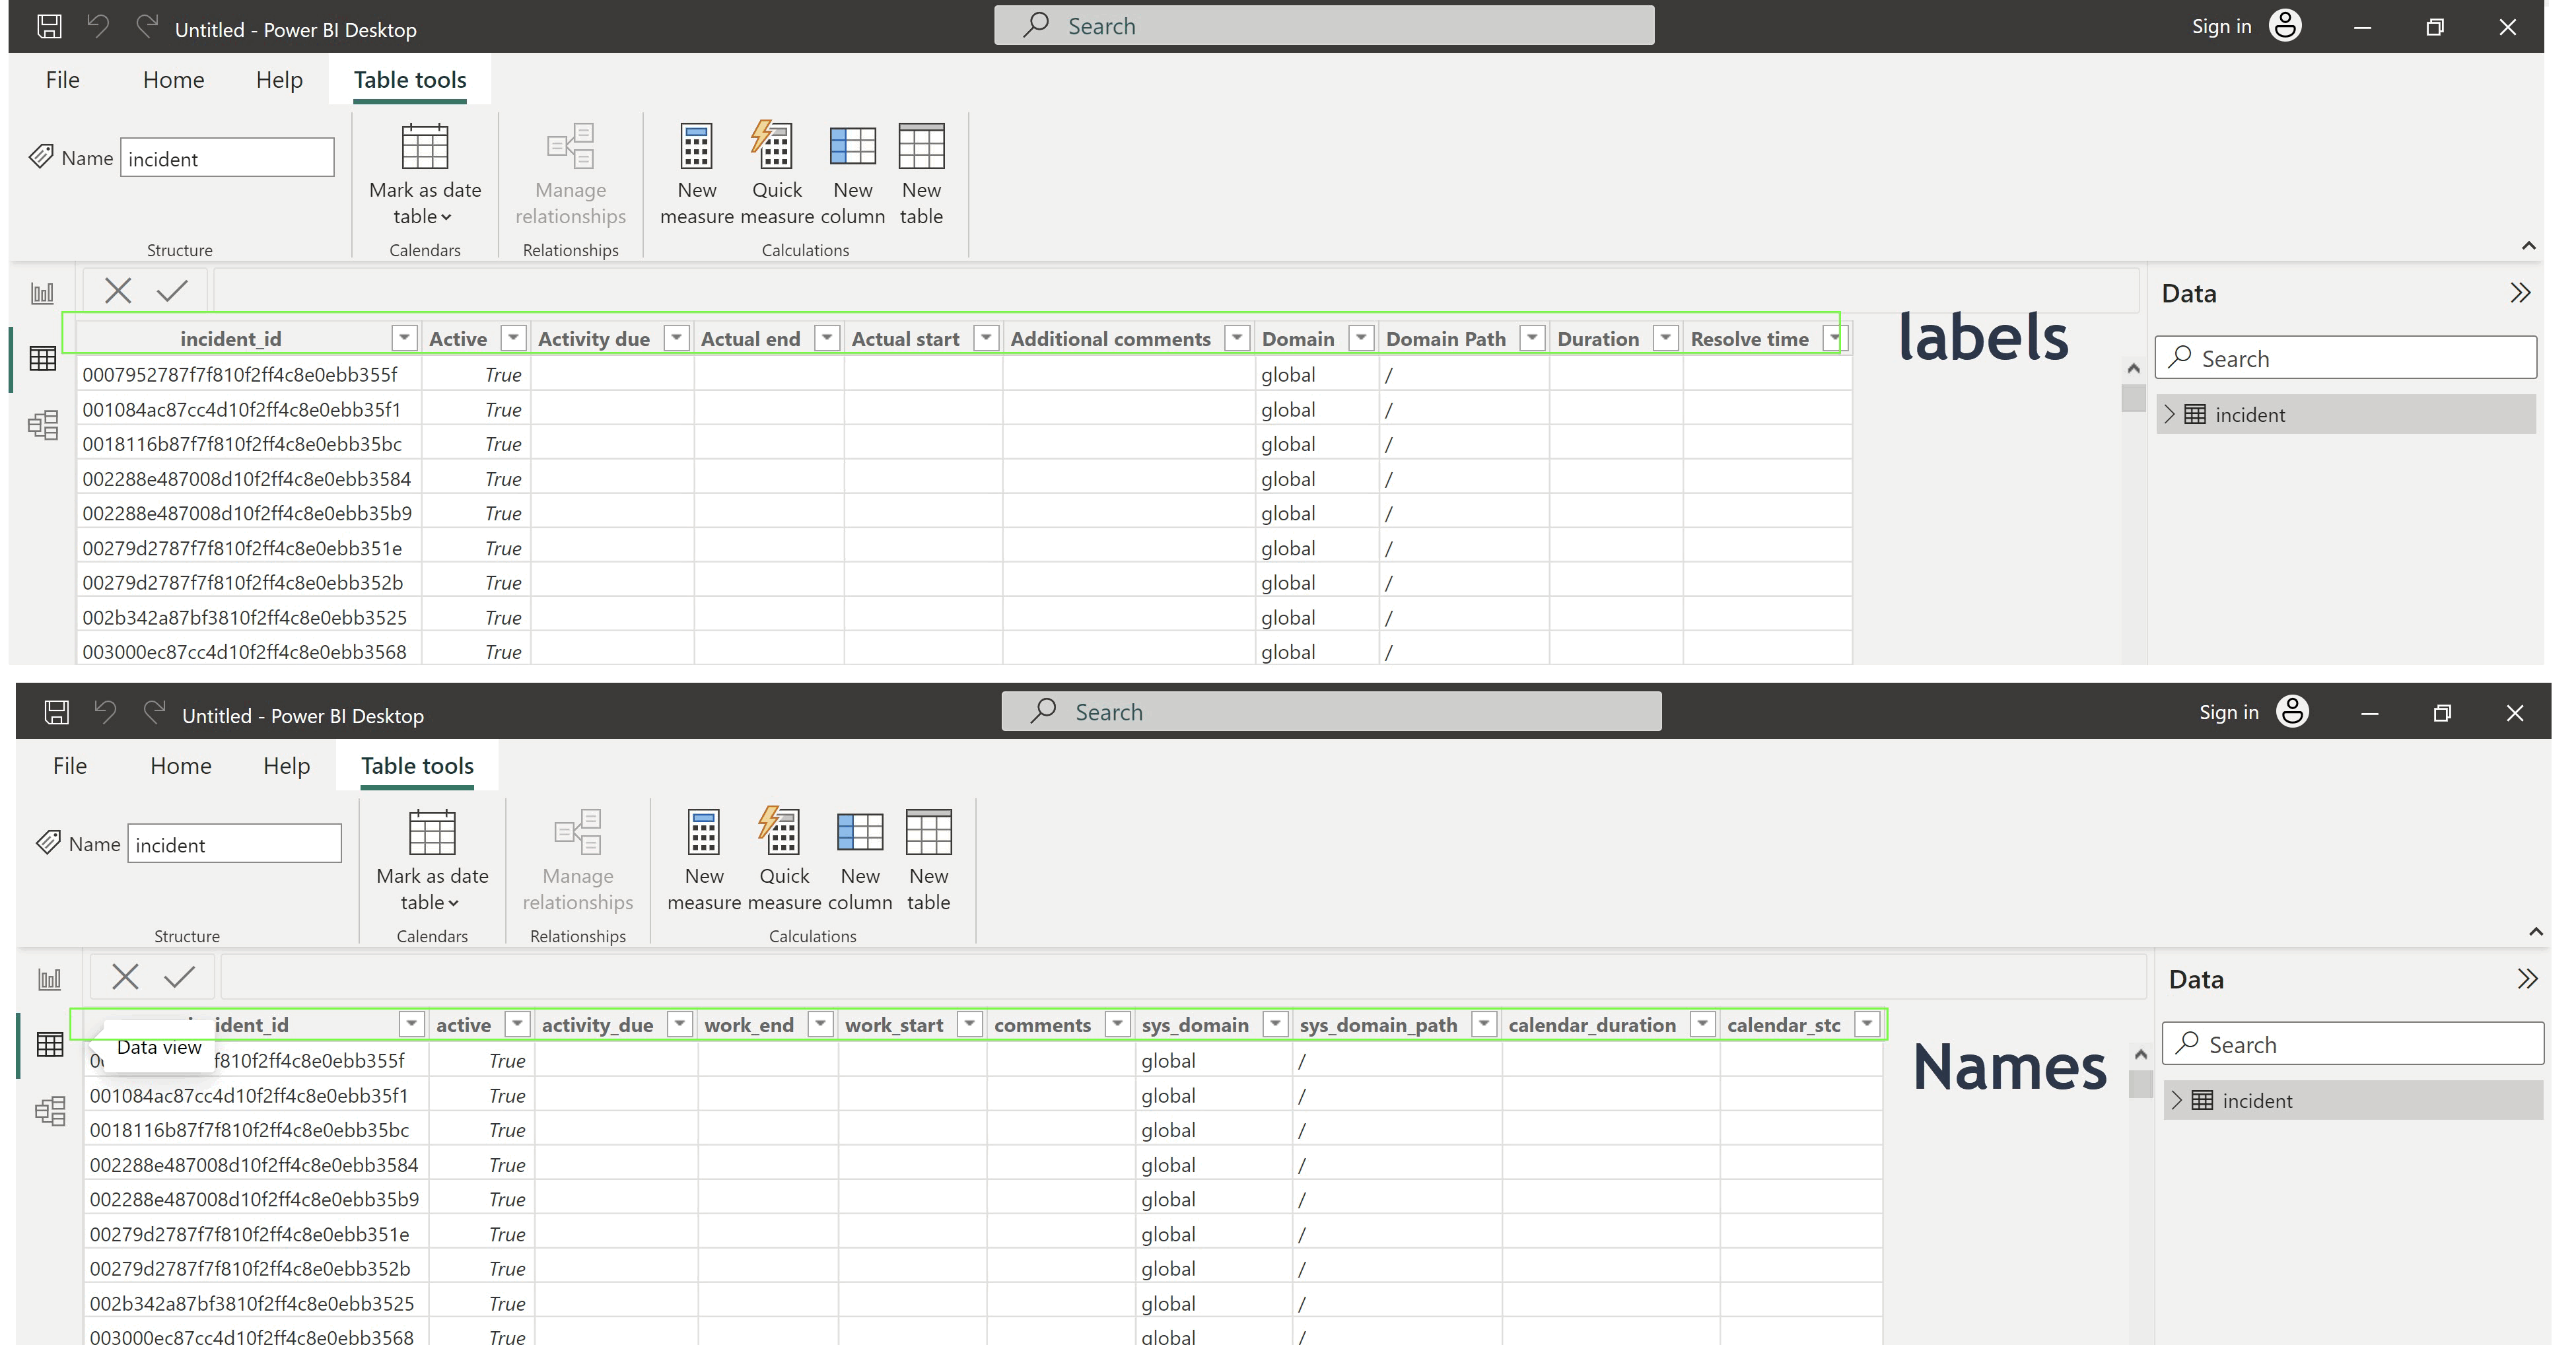This screenshot has height=1345, width=2576.
Task: Open Additional comments column filter dropdown
Action: pyautogui.click(x=1237, y=338)
